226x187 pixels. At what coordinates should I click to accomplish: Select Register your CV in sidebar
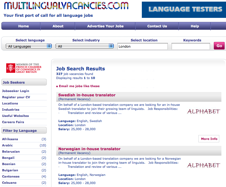tap(16, 97)
